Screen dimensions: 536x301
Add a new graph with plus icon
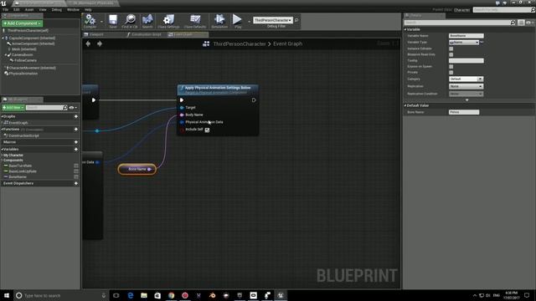pos(76,116)
